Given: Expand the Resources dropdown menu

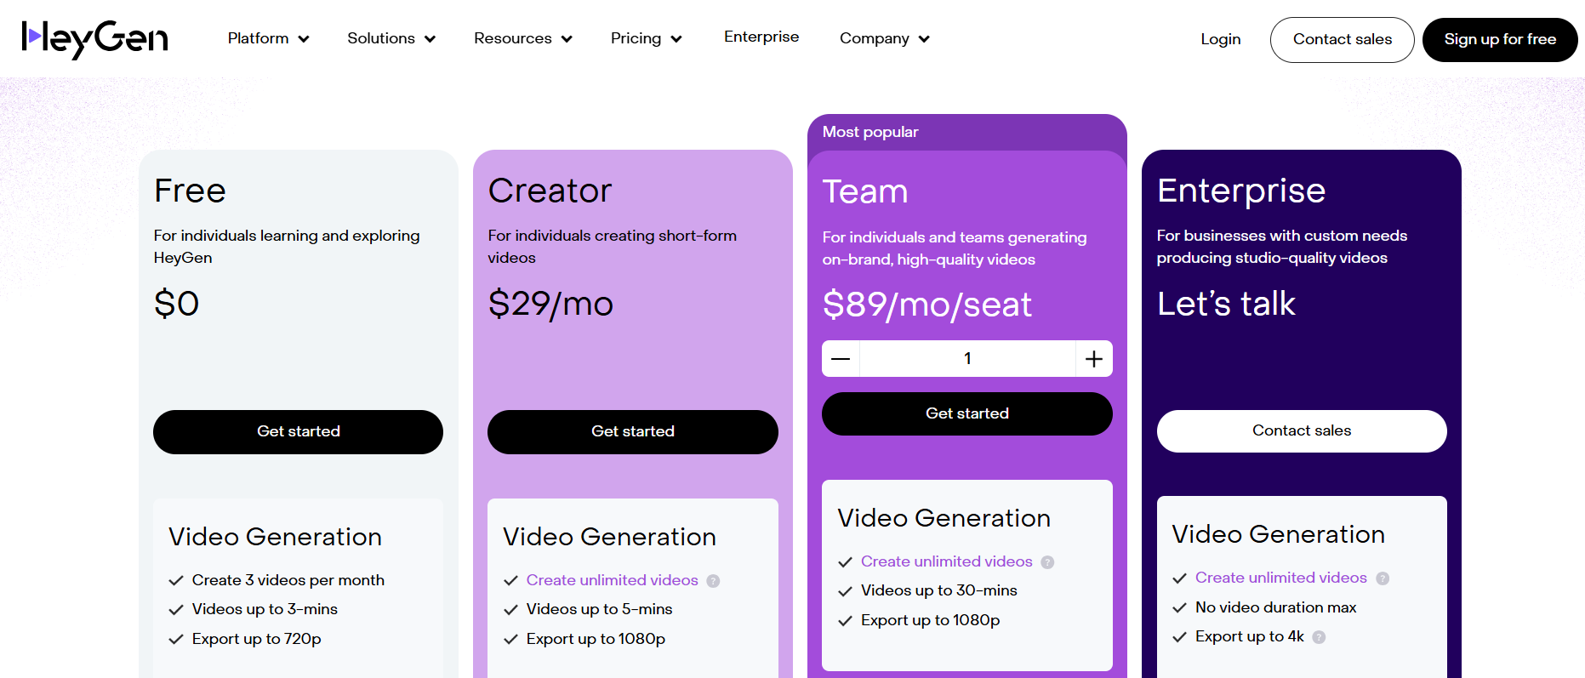Looking at the screenshot, I should pyautogui.click(x=522, y=38).
